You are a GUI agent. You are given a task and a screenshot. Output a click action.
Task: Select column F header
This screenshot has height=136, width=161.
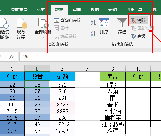87,69
